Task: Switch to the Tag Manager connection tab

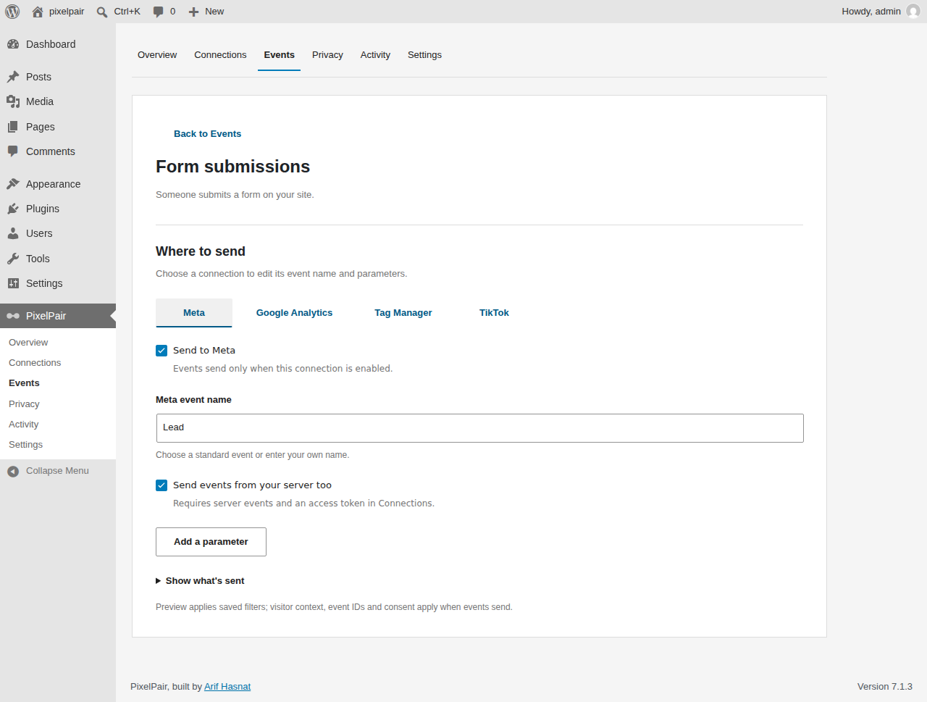Action: tap(403, 313)
